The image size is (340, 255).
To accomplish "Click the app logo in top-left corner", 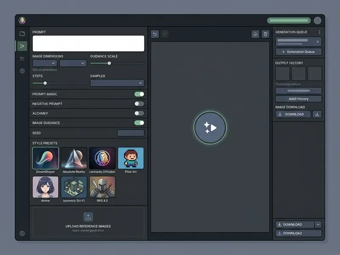I will 22,20.
